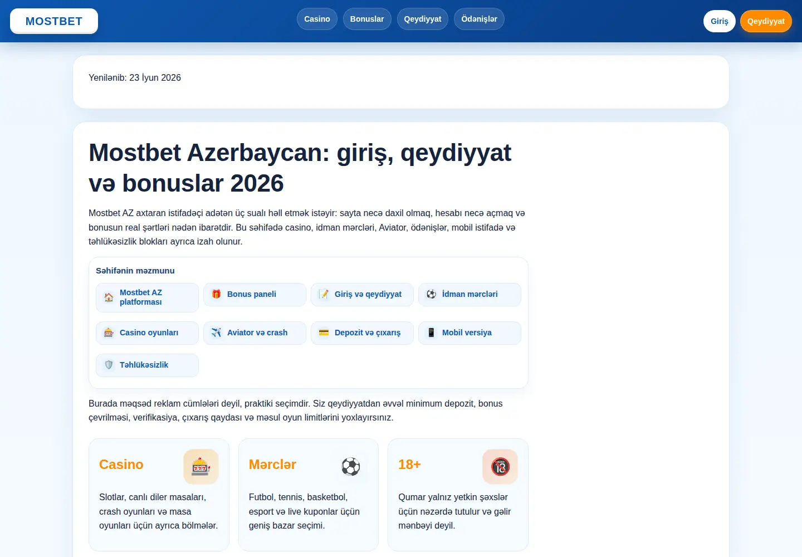Open the Casino oyunları contents link

coord(147,333)
